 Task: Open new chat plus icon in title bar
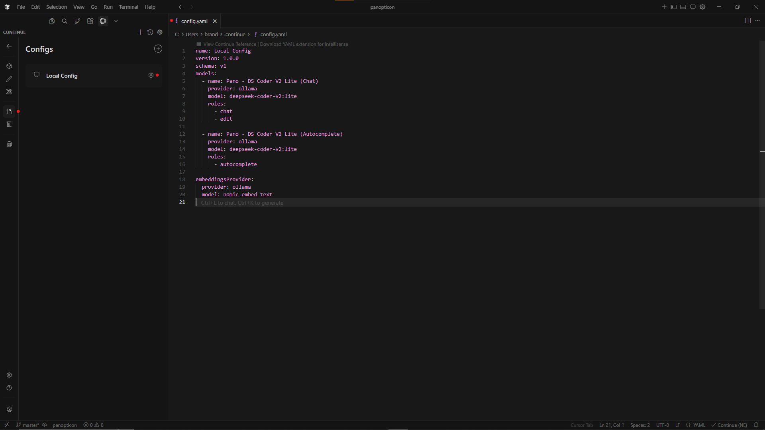tap(664, 7)
